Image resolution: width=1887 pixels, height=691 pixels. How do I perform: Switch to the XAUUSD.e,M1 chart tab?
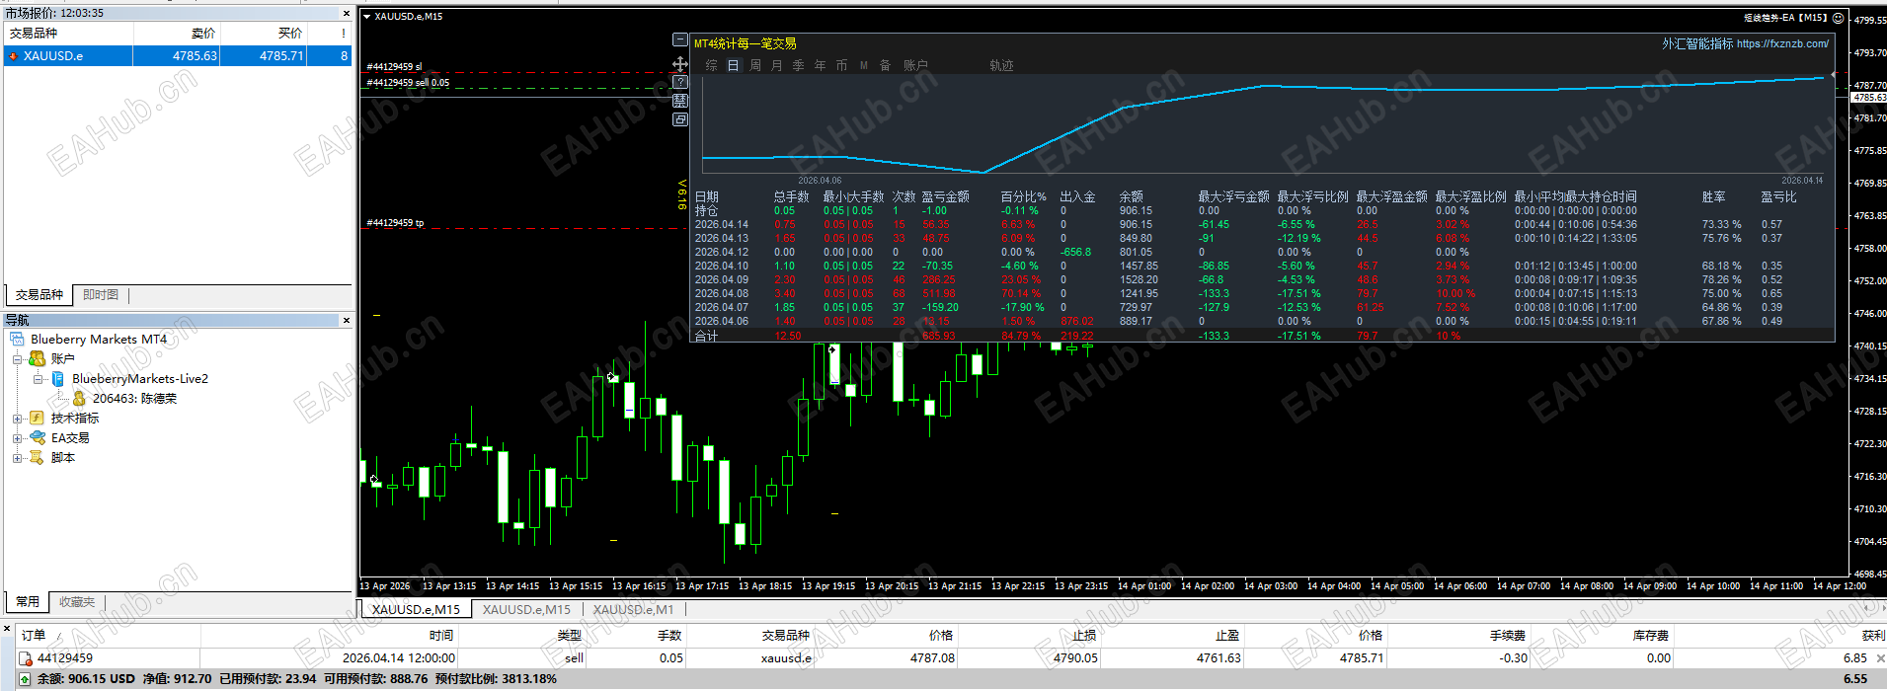(633, 609)
